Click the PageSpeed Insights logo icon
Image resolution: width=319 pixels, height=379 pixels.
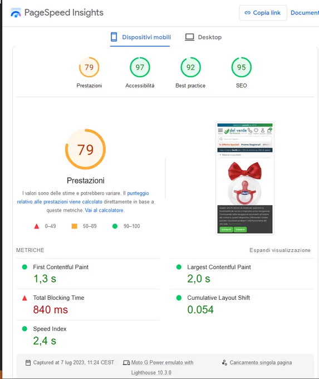coord(16,13)
